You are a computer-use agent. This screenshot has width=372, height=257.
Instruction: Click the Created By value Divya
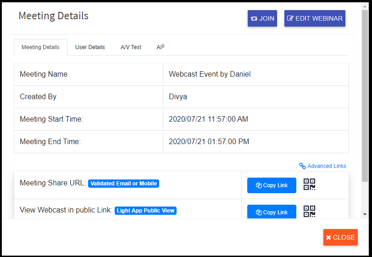178,96
